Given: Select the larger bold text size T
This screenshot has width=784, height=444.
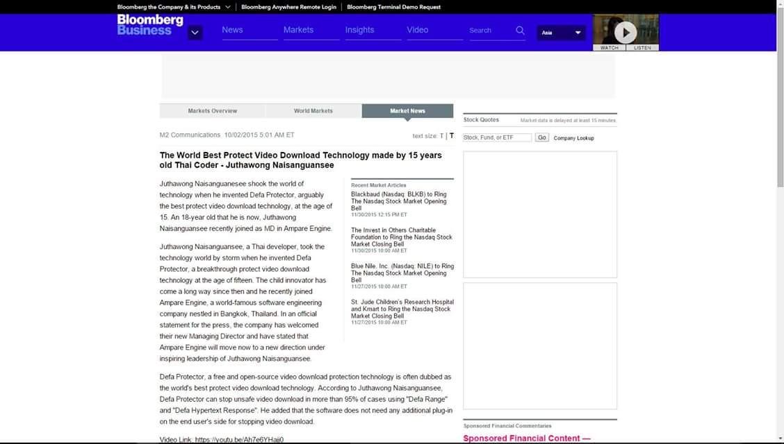Looking at the screenshot, I should click(451, 136).
